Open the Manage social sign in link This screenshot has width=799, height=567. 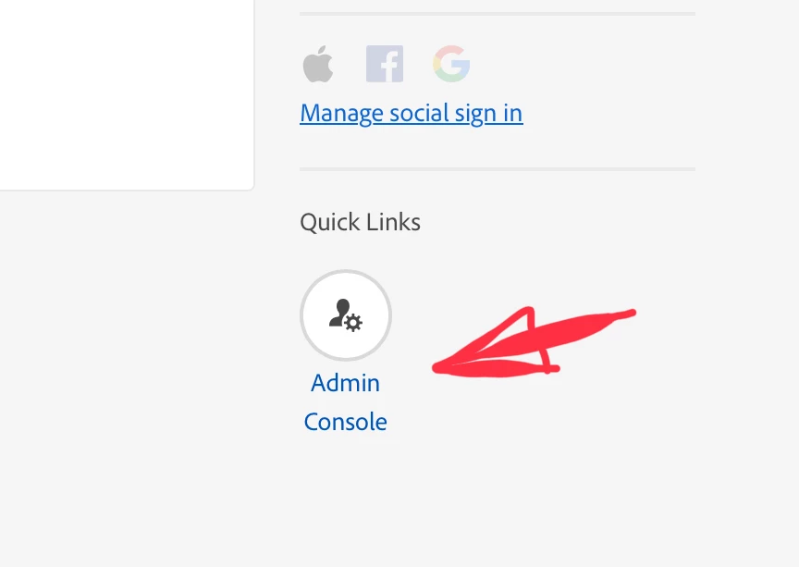click(x=412, y=113)
